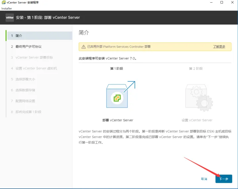Click the 简介 page heading

click(x=84, y=33)
